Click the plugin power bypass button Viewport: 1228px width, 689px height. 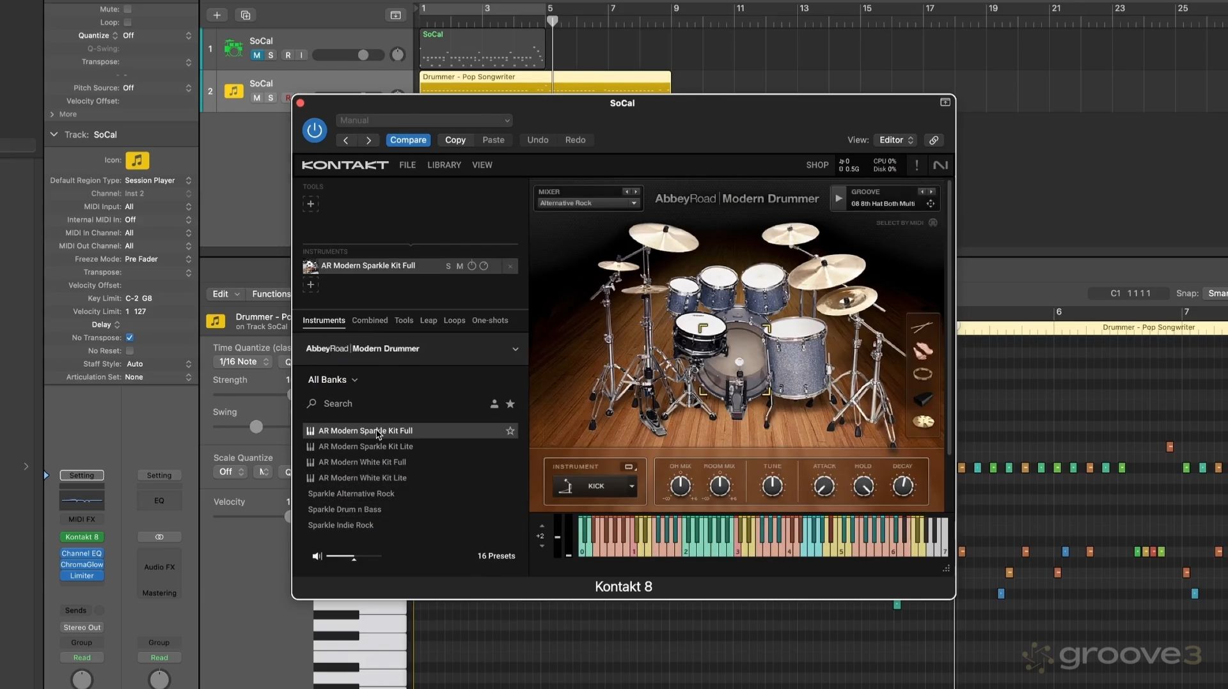314,130
